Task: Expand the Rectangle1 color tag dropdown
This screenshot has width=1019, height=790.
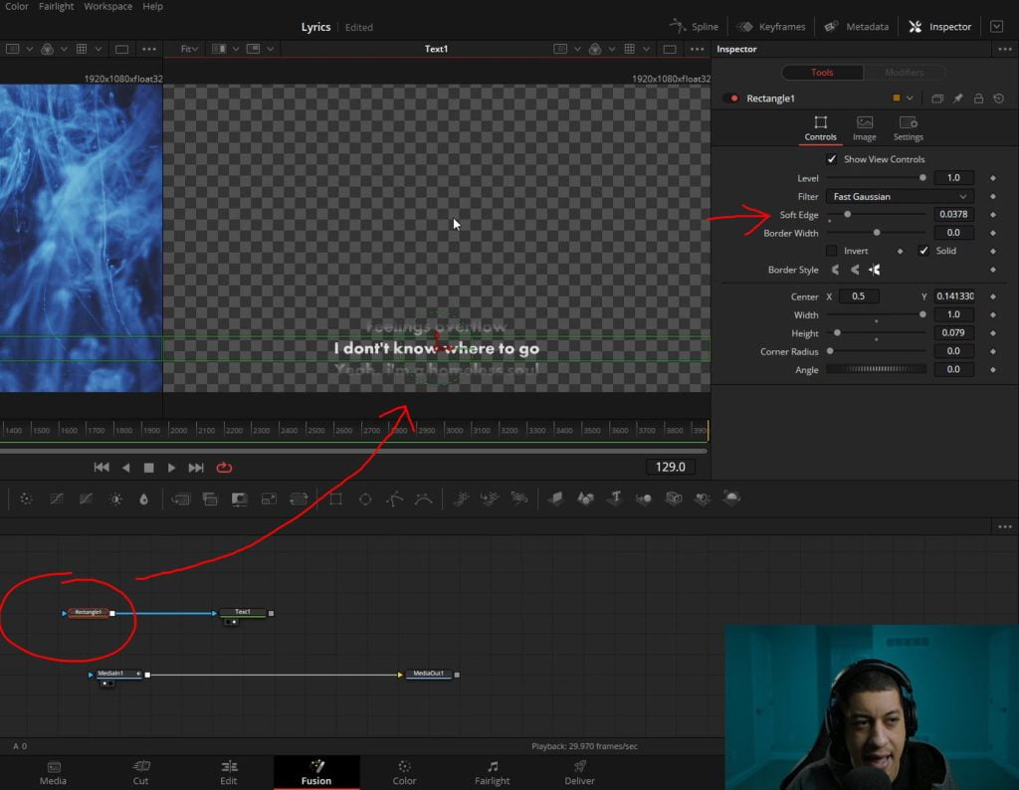Action: pos(910,99)
